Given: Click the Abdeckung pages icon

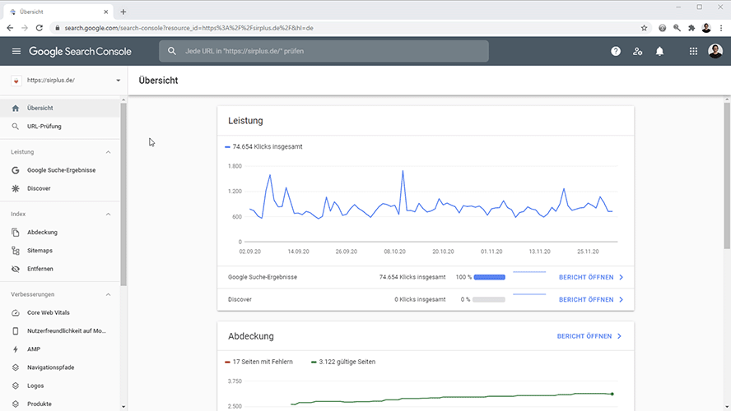Looking at the screenshot, I should pyautogui.click(x=16, y=233).
